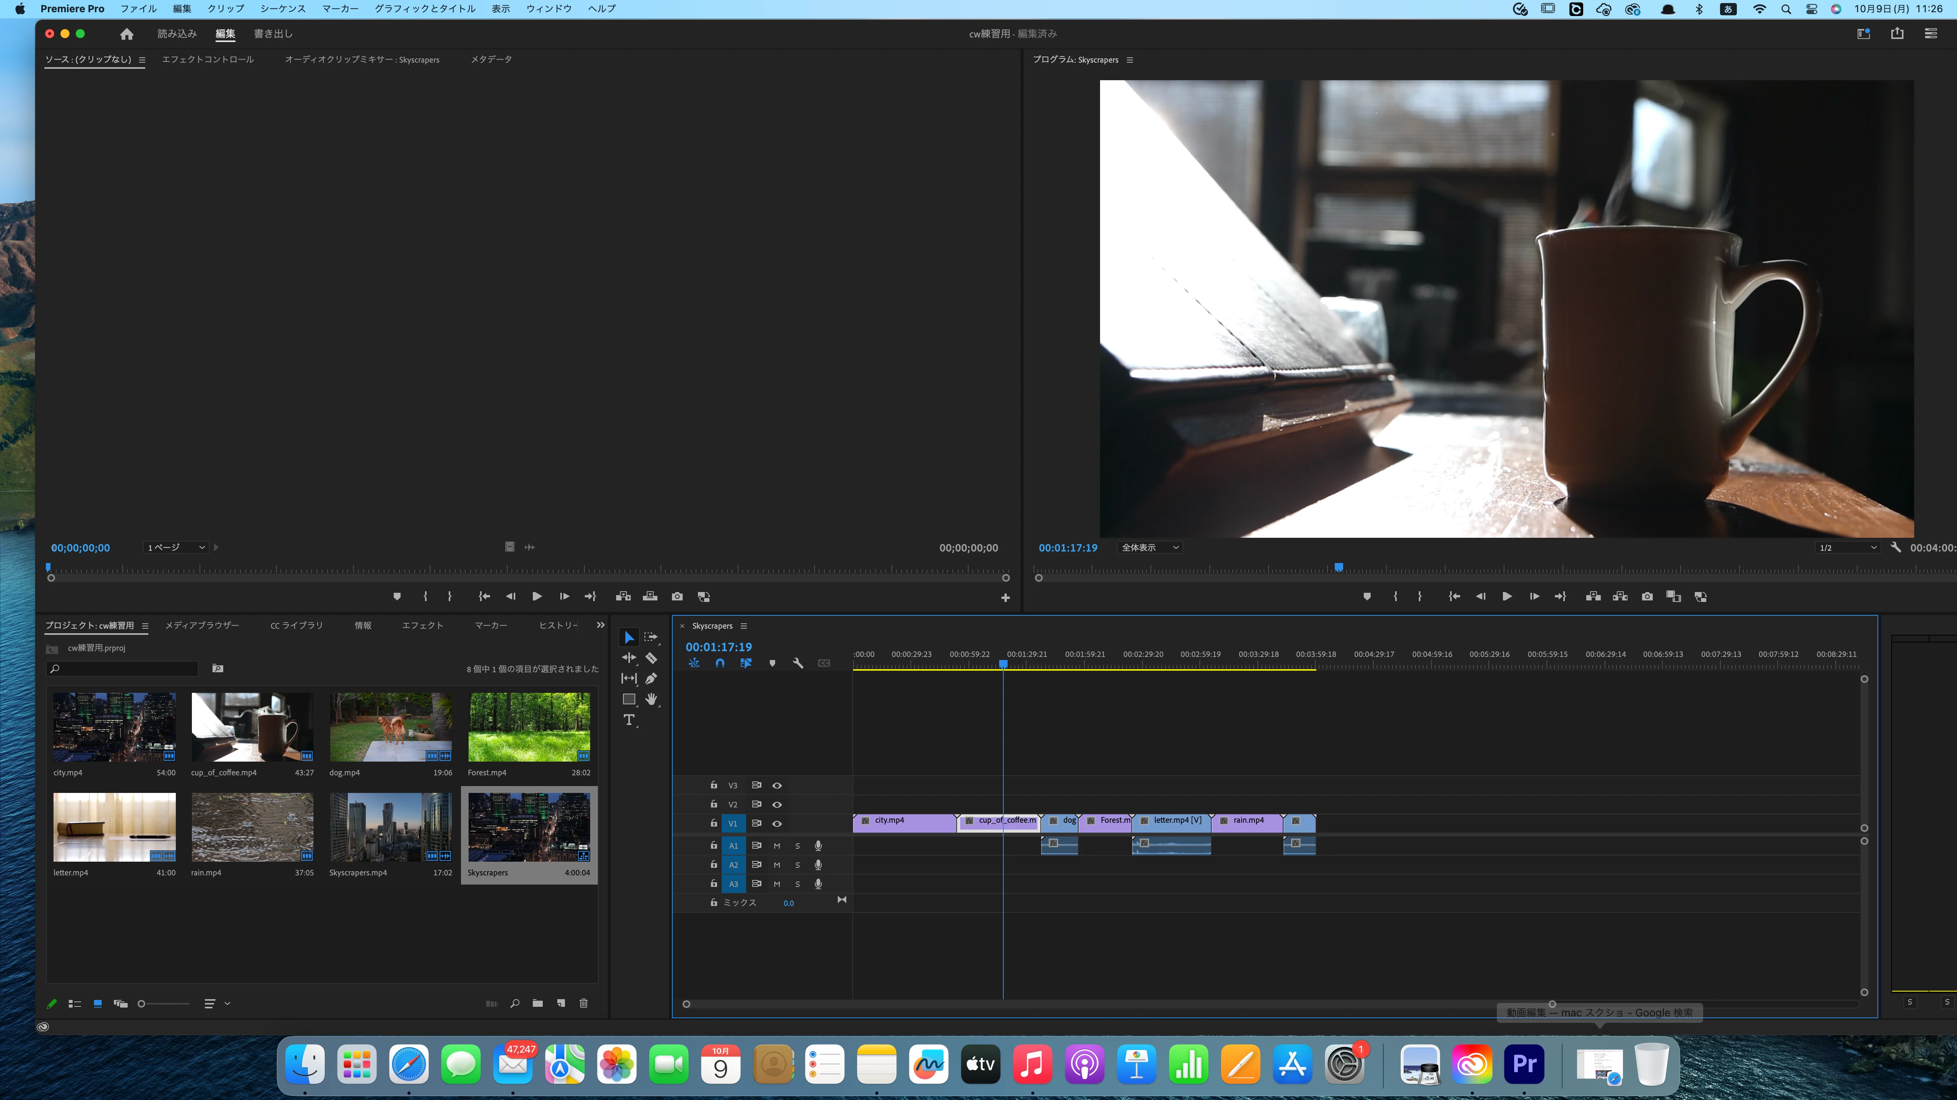Click Export Frame camera in Program monitor
Viewport: 1957px width, 1100px height.
click(x=1647, y=597)
